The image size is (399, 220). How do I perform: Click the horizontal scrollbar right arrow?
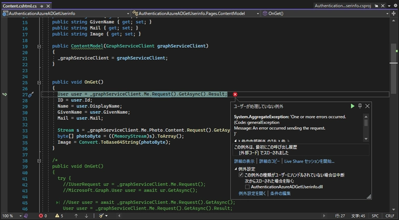pyautogui.click(x=324, y=216)
